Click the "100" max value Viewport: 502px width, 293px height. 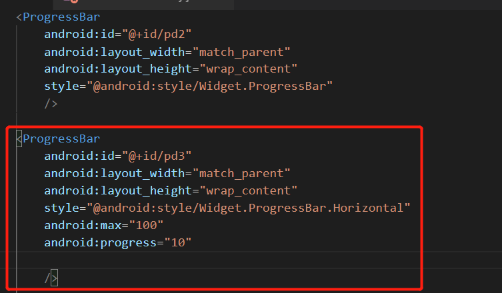[x=146, y=225]
